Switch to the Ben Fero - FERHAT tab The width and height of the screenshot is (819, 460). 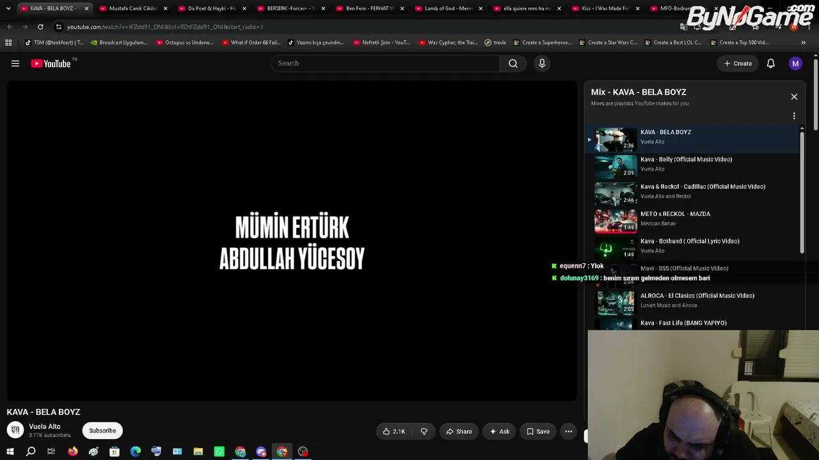pos(370,8)
